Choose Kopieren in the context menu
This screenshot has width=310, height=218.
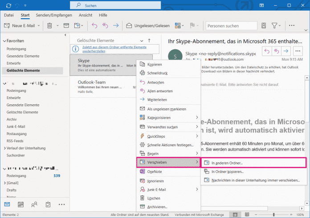click(168, 65)
